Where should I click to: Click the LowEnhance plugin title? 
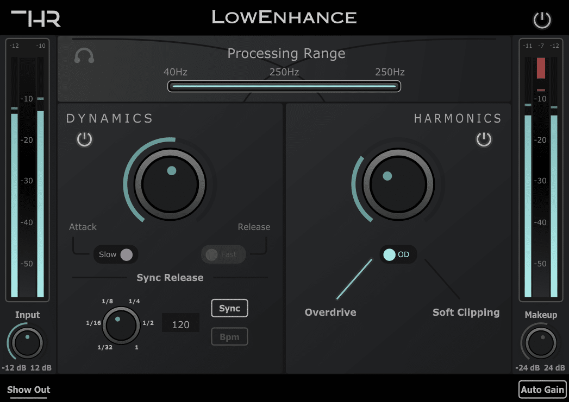coord(284,17)
